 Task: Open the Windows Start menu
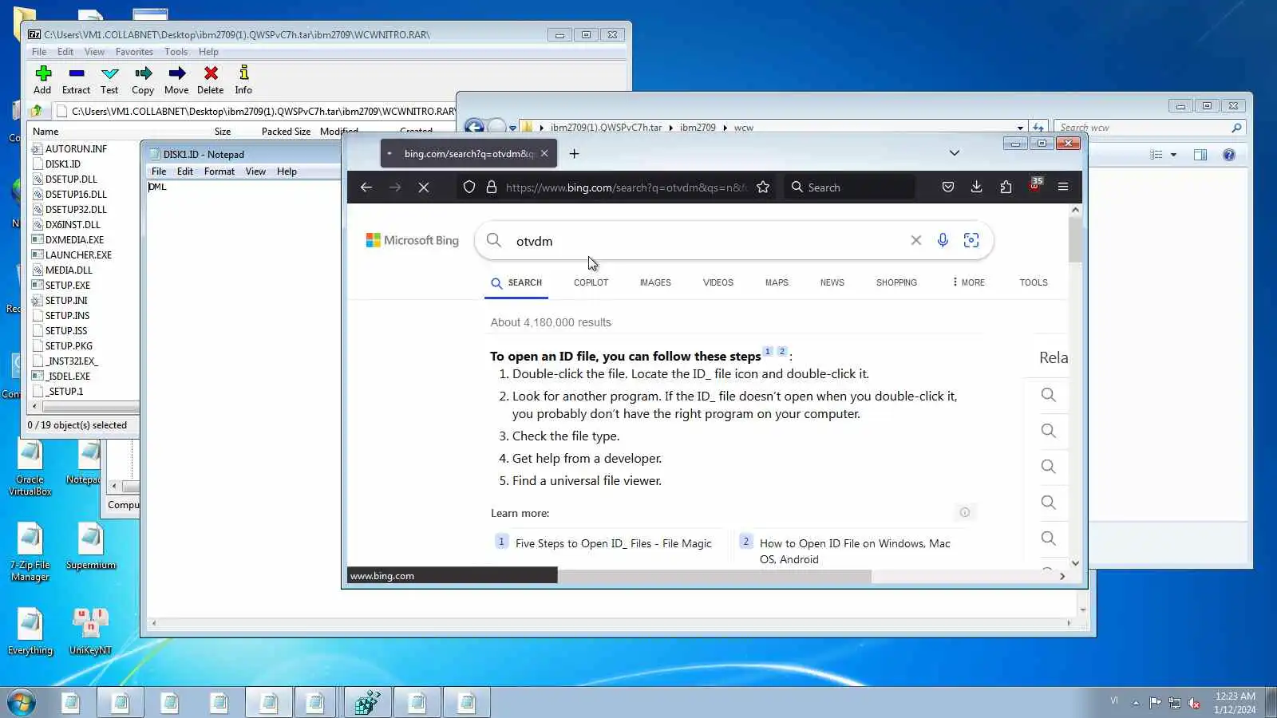[x=22, y=703]
